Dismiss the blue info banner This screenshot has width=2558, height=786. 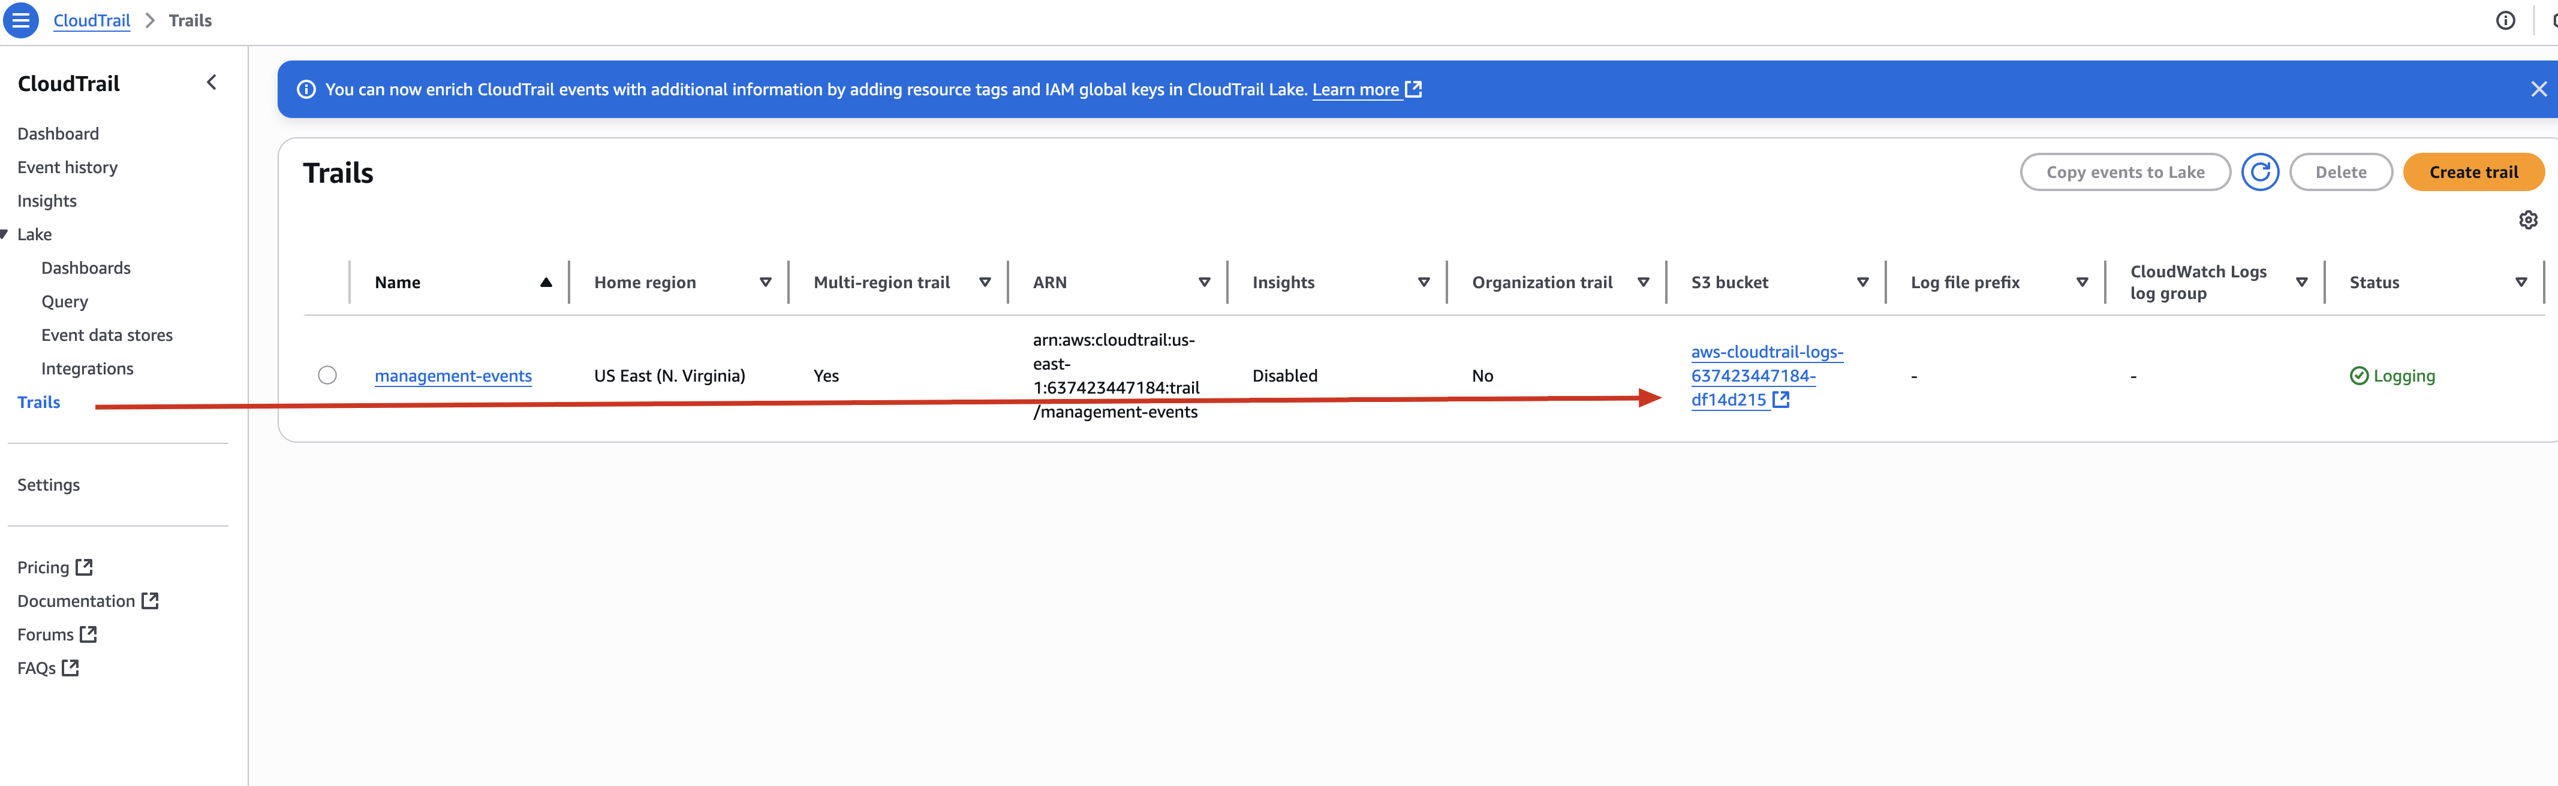2538,89
